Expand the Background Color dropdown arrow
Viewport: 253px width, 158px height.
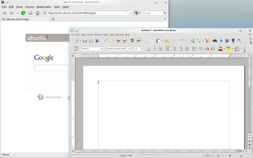coord(241,49)
